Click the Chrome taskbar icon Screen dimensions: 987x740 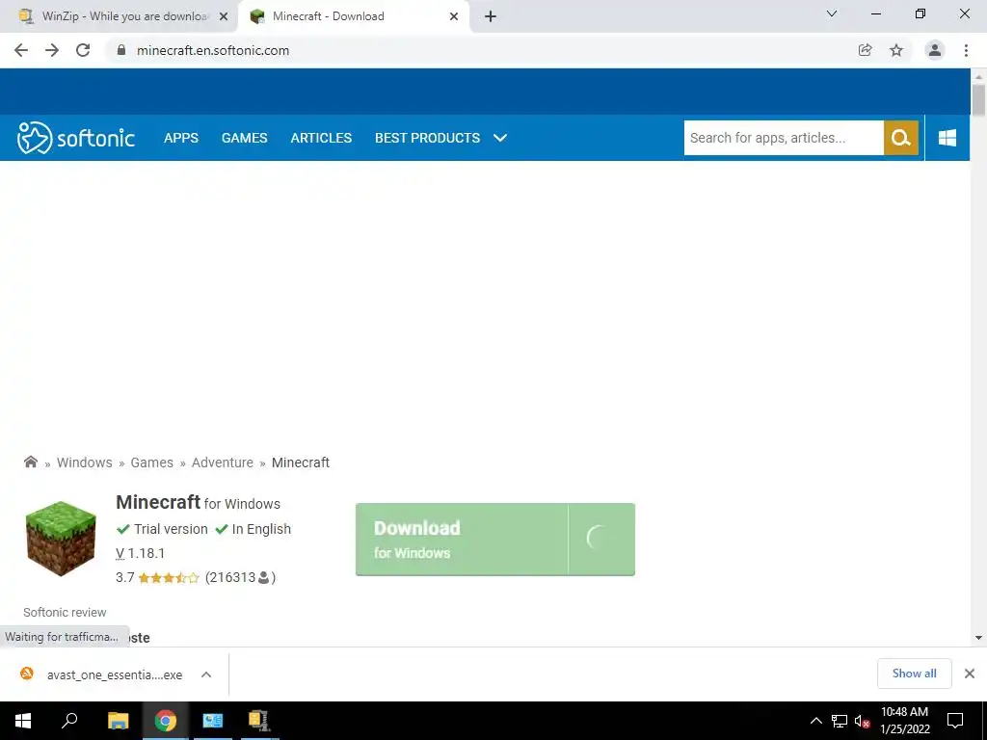[166, 721]
